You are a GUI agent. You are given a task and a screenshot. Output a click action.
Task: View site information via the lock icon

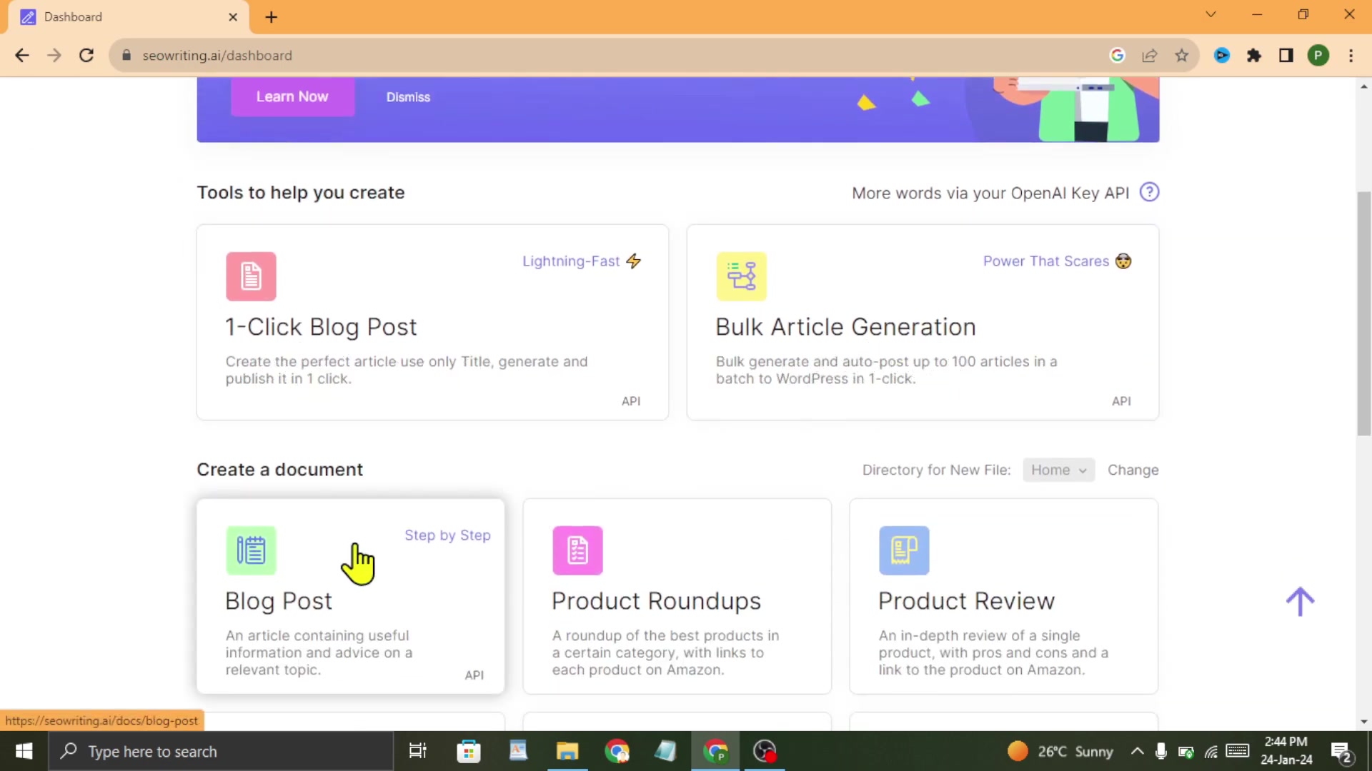(x=126, y=56)
